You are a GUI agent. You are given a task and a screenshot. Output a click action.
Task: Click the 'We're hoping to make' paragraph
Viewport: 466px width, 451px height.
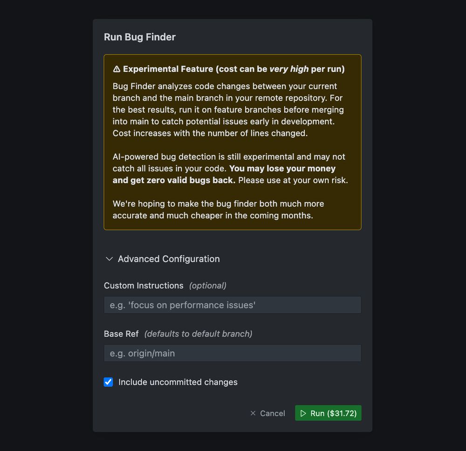[x=218, y=210]
